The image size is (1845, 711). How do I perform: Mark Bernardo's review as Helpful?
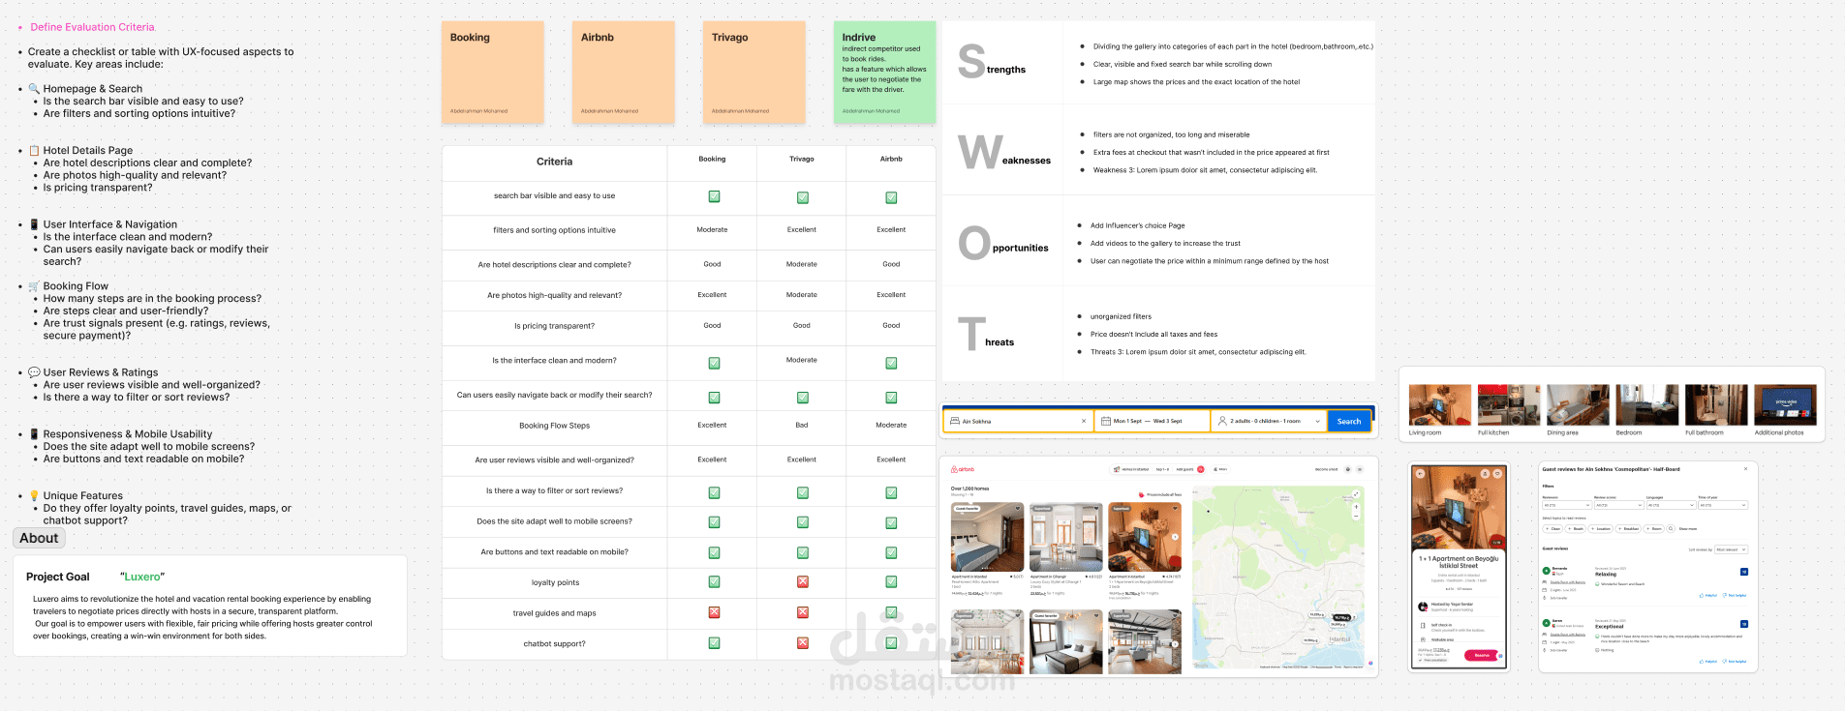point(1708,595)
